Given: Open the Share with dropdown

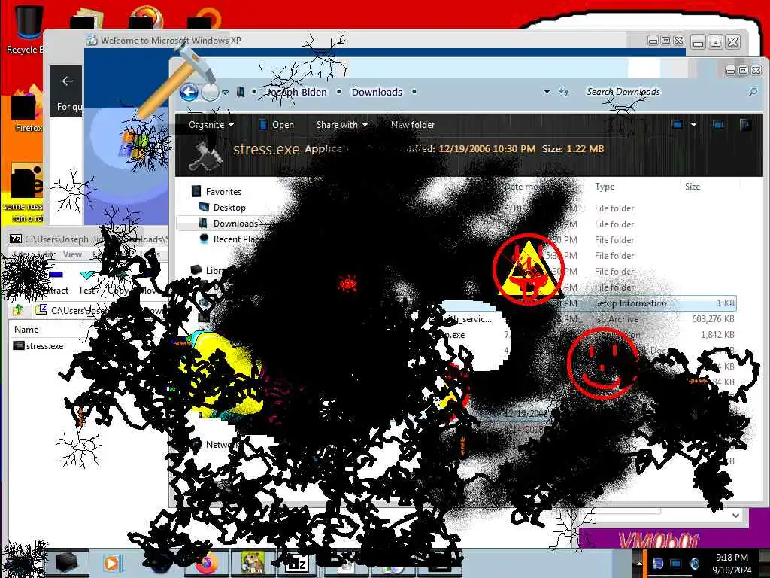Looking at the screenshot, I should (342, 125).
